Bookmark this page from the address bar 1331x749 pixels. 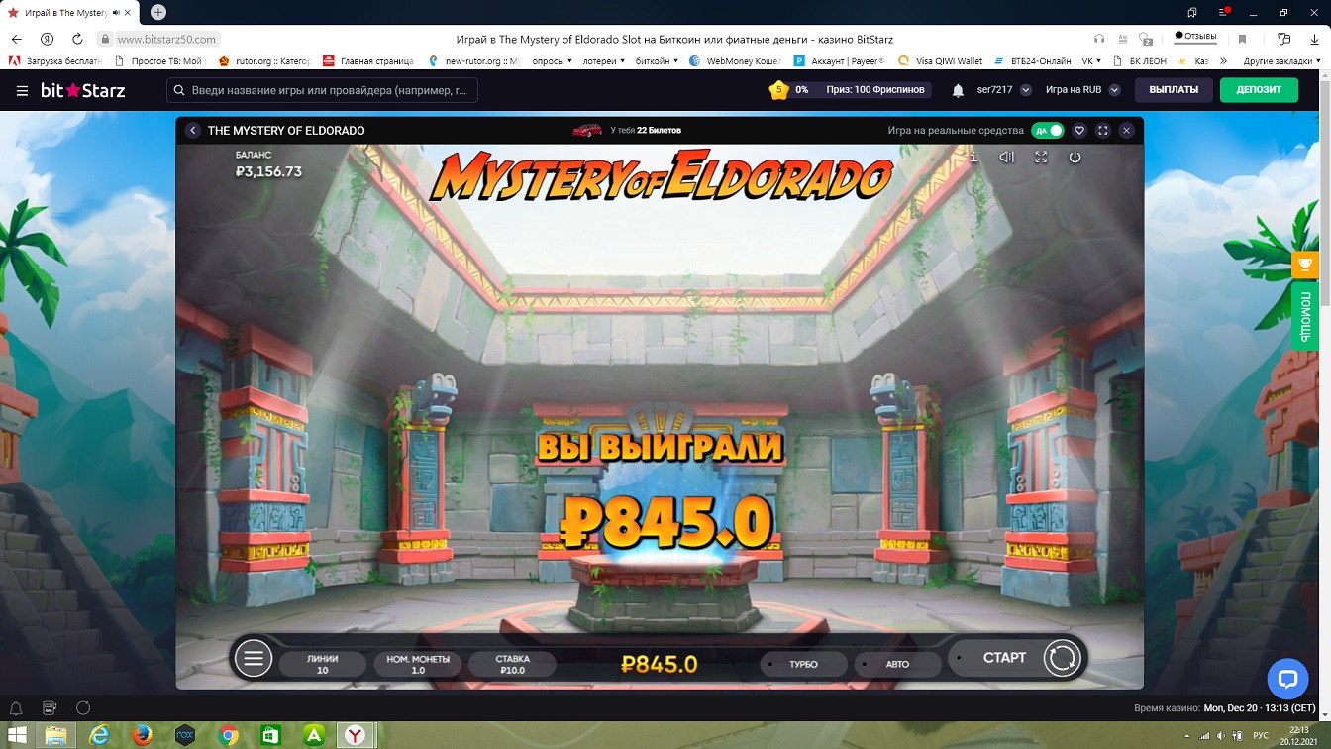pyautogui.click(x=1242, y=39)
